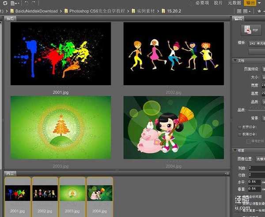Open the 模板 template dropdown
The height and width of the screenshot is (217, 265).
tap(256, 43)
